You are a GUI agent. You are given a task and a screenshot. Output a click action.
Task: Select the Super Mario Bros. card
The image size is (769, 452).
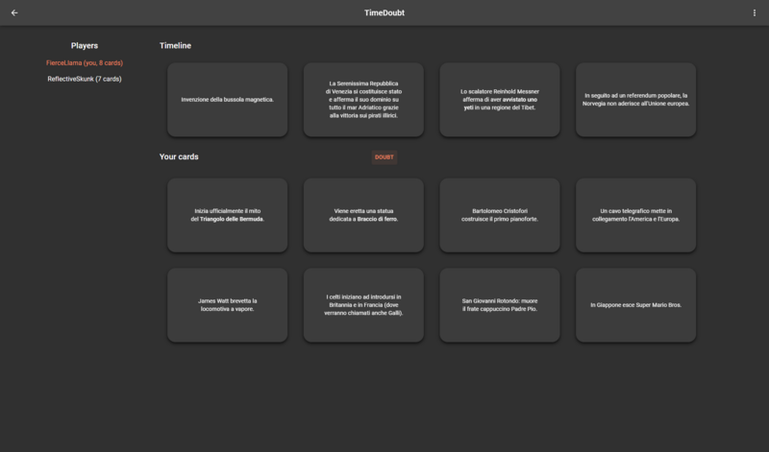pyautogui.click(x=635, y=305)
